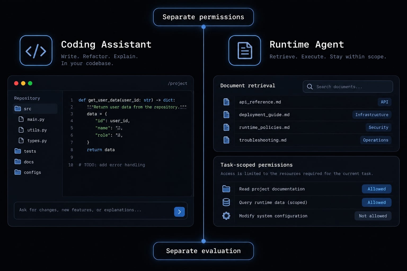This screenshot has width=407, height=271.
Task: Click the green window control dot
Action: [x=30, y=83]
